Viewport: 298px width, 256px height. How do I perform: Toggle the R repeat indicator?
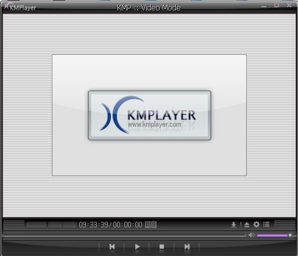coord(147,225)
